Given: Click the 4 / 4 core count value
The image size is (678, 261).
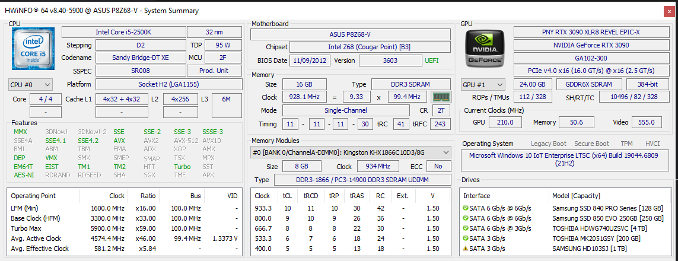Looking at the screenshot, I should point(46,99).
